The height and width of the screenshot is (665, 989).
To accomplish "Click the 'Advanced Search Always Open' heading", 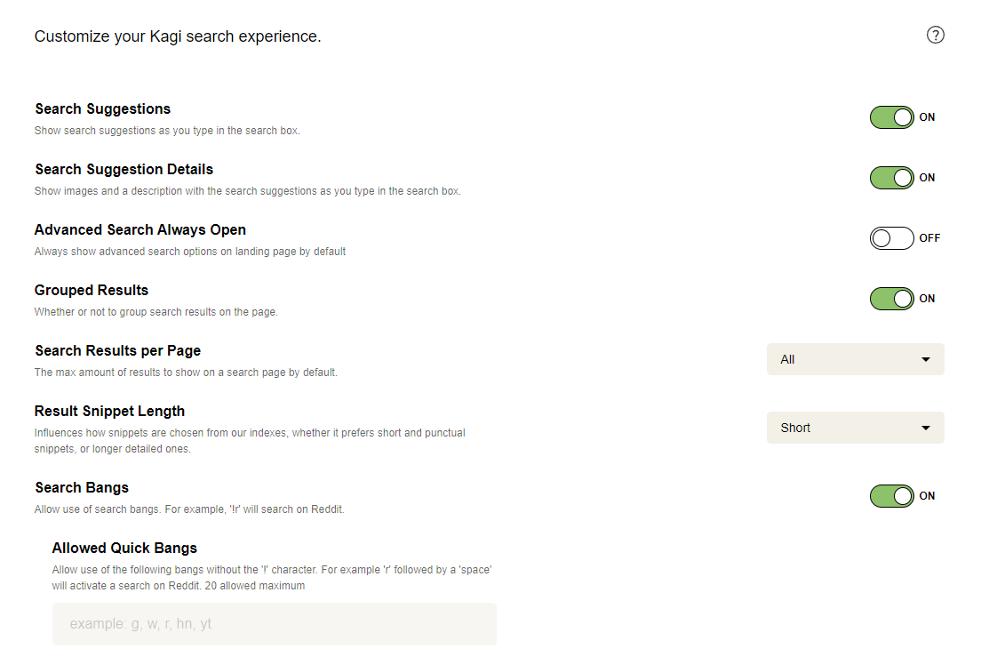I will tap(140, 229).
